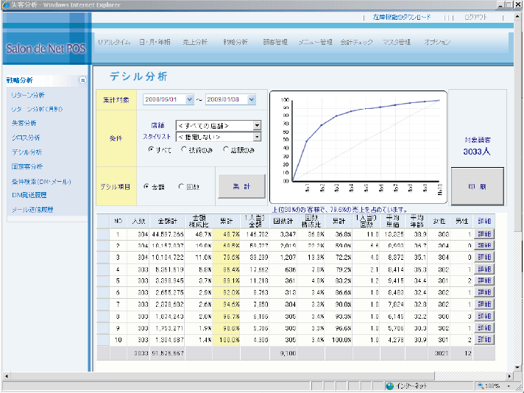524x393 pixels.
Task: Open the end date 2009/01/08 dropdown
Action: click(x=252, y=99)
